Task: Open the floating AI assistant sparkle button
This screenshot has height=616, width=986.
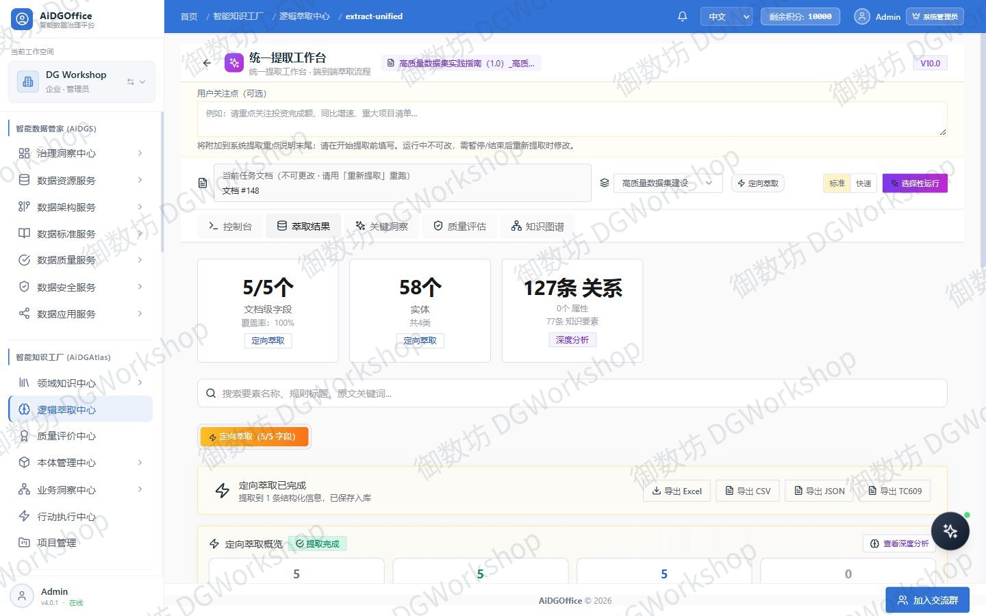Action: point(950,531)
